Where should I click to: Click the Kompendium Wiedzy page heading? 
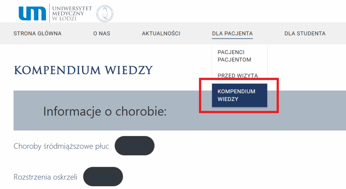pyautogui.click(x=83, y=70)
